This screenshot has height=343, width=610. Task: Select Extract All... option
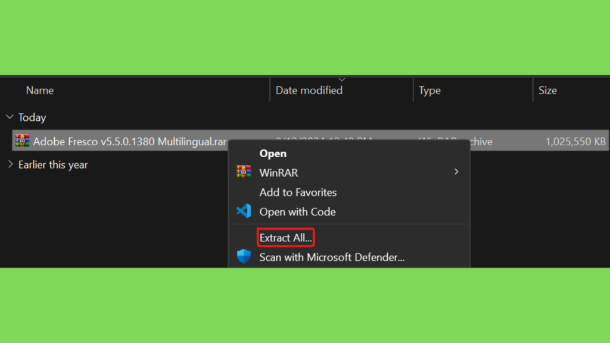[x=285, y=238]
